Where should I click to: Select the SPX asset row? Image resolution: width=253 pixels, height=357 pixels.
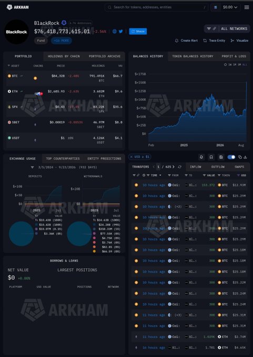tap(64, 109)
